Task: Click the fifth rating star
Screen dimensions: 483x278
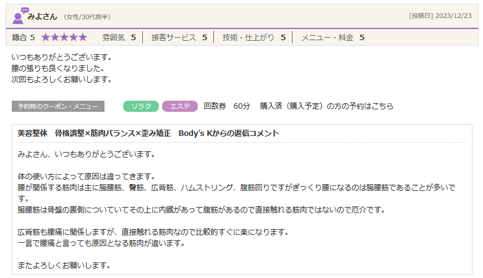Action: click(83, 38)
